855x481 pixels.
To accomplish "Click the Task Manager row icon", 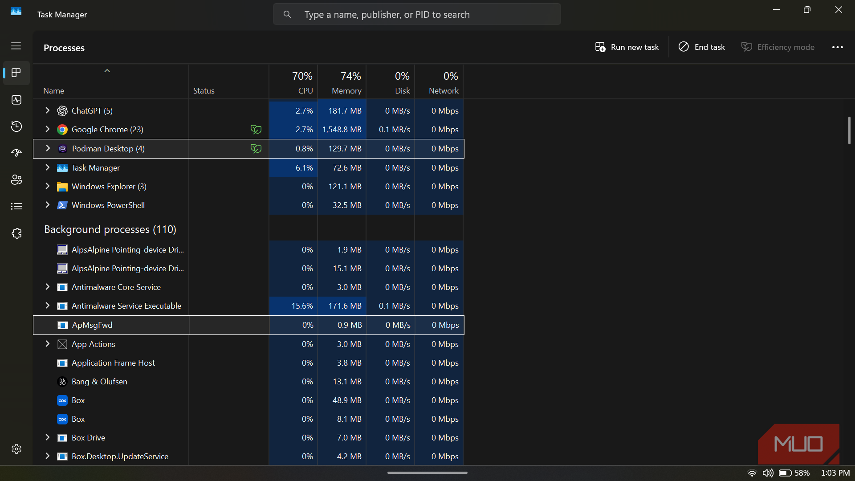I will pos(62,168).
